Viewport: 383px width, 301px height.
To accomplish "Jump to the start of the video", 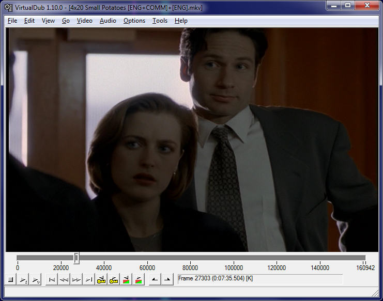I will point(52,279).
